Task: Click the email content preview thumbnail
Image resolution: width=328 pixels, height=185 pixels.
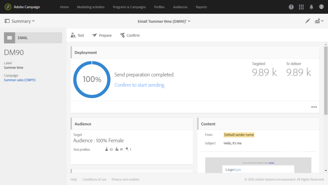Action: [258, 165]
